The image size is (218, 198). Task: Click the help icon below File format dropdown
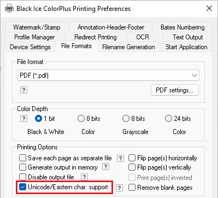coord(23,90)
